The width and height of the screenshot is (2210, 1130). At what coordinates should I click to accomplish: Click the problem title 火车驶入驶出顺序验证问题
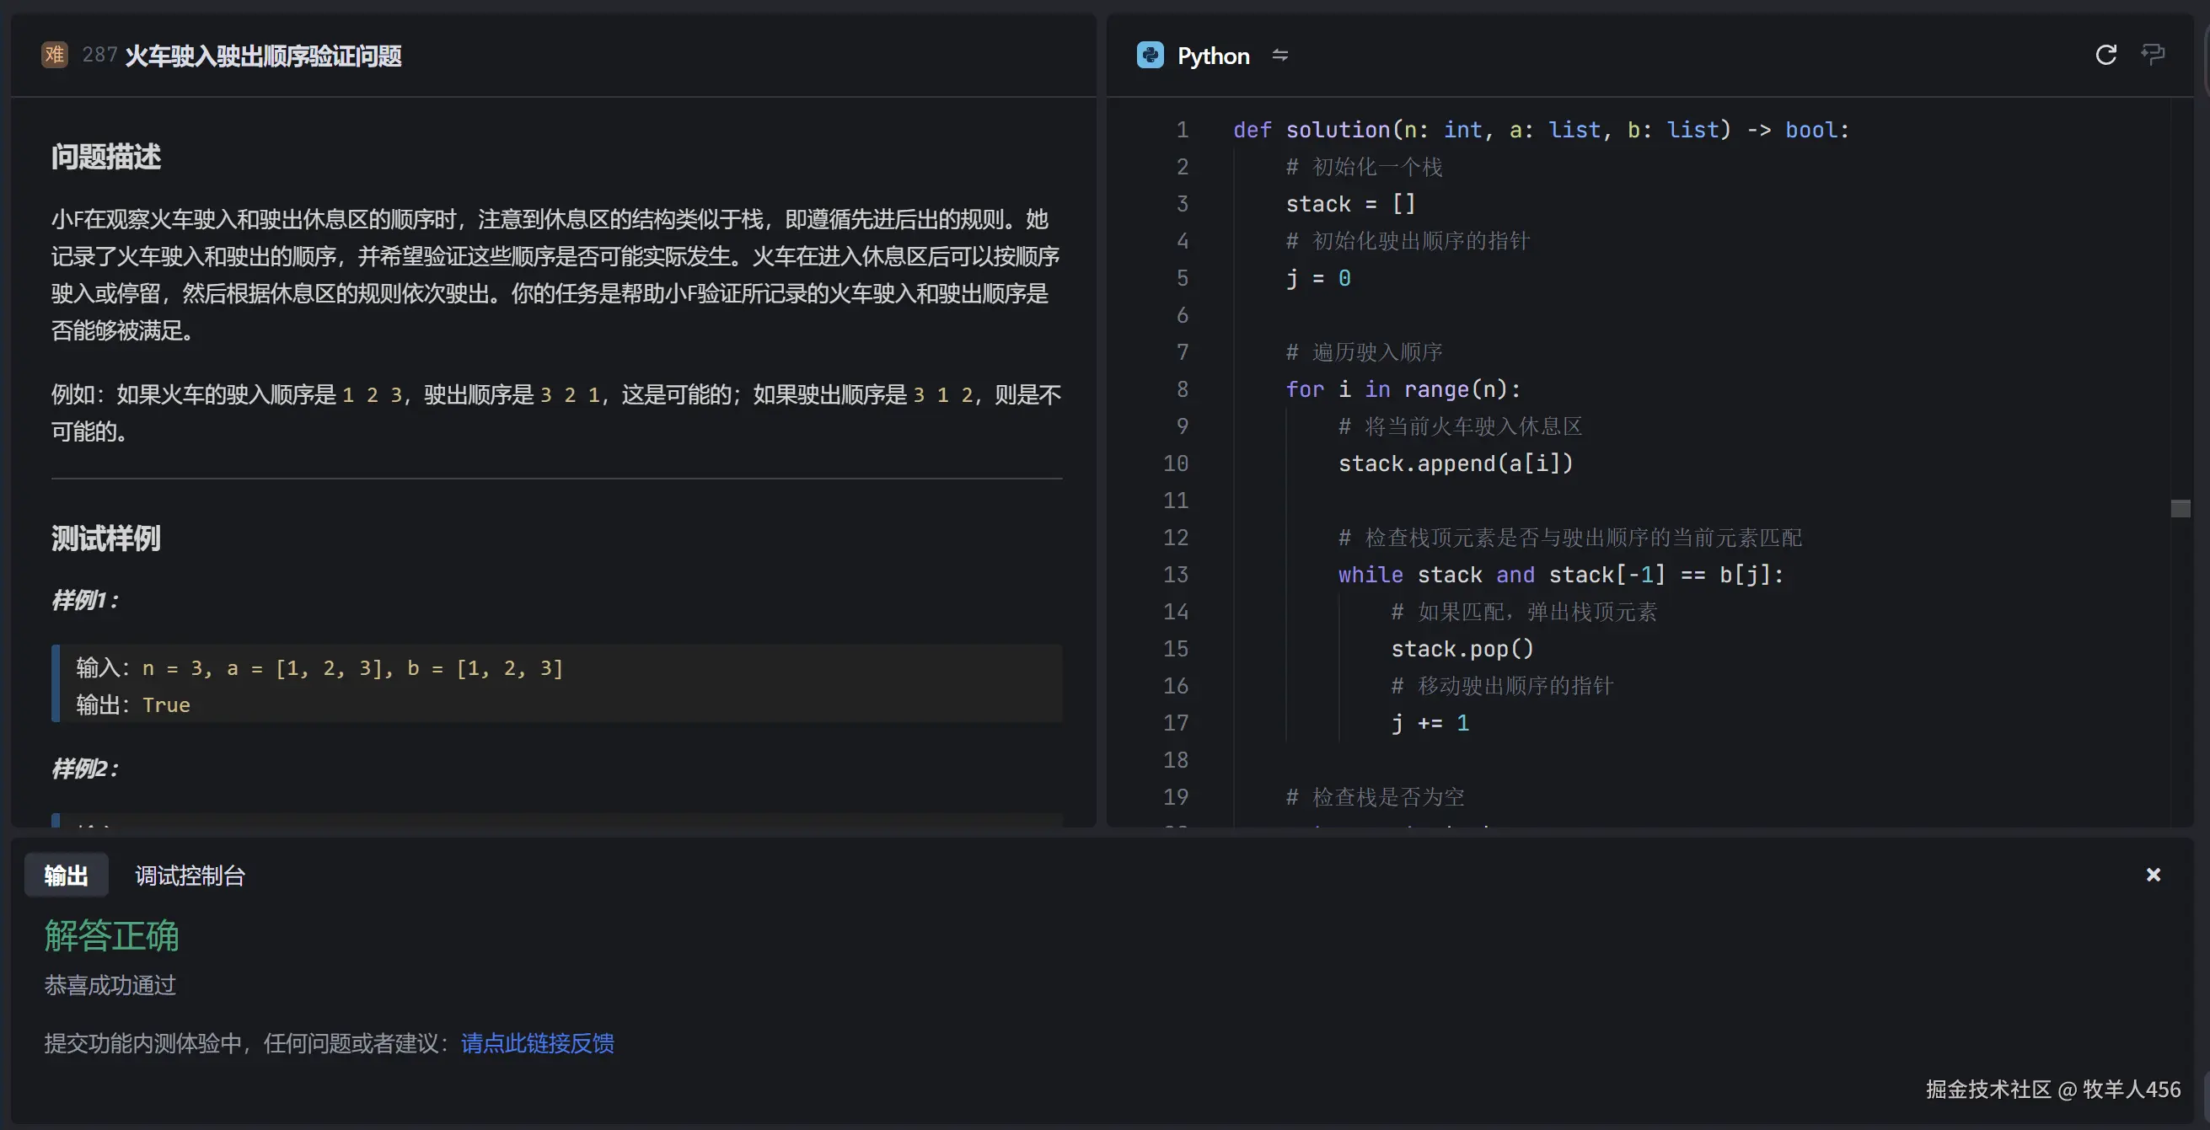(262, 56)
